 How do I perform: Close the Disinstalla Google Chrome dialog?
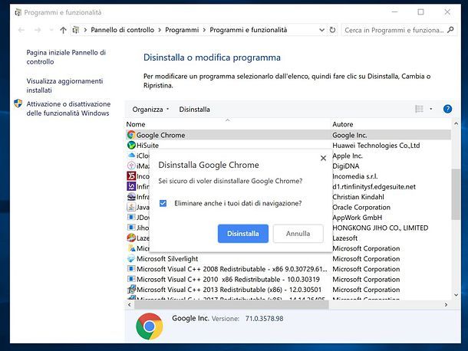point(323,158)
